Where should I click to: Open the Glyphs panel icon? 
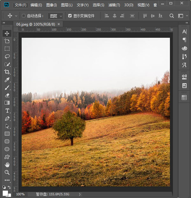184,65
